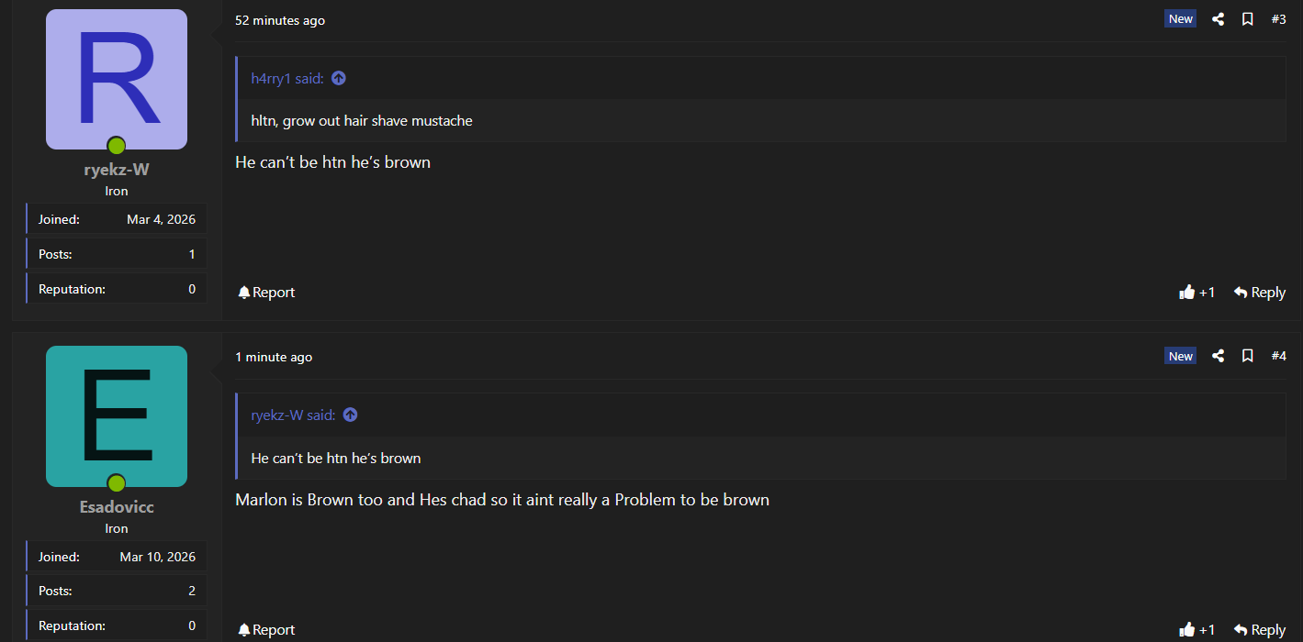Reply to Esadovicc's post
Screen dimensions: 1303x642
(1259, 629)
